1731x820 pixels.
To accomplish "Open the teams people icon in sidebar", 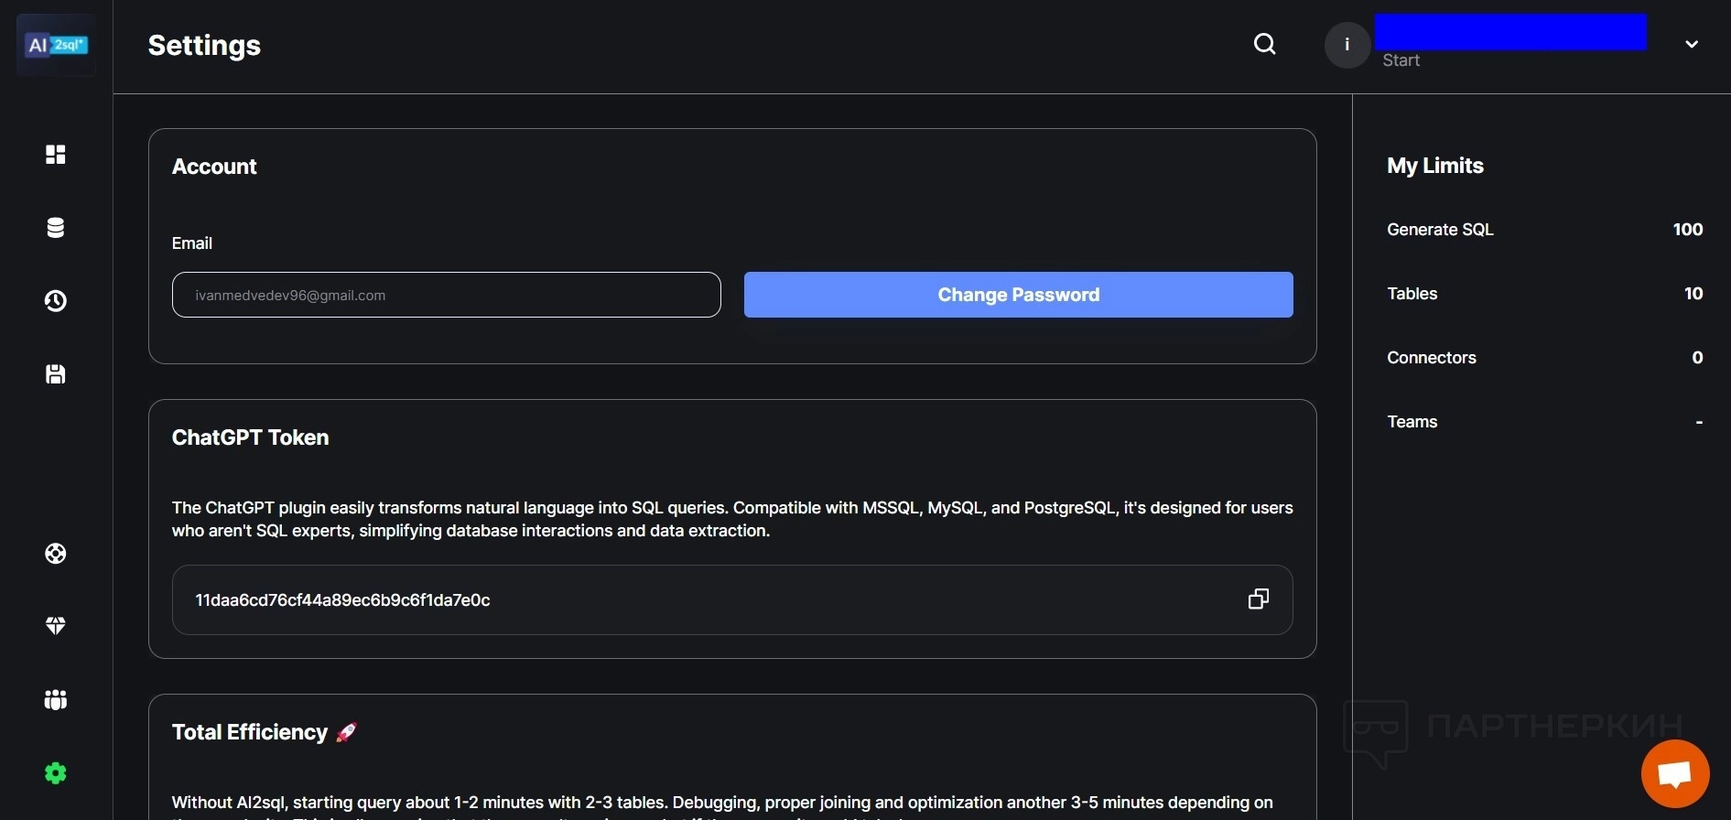I will [x=56, y=700].
